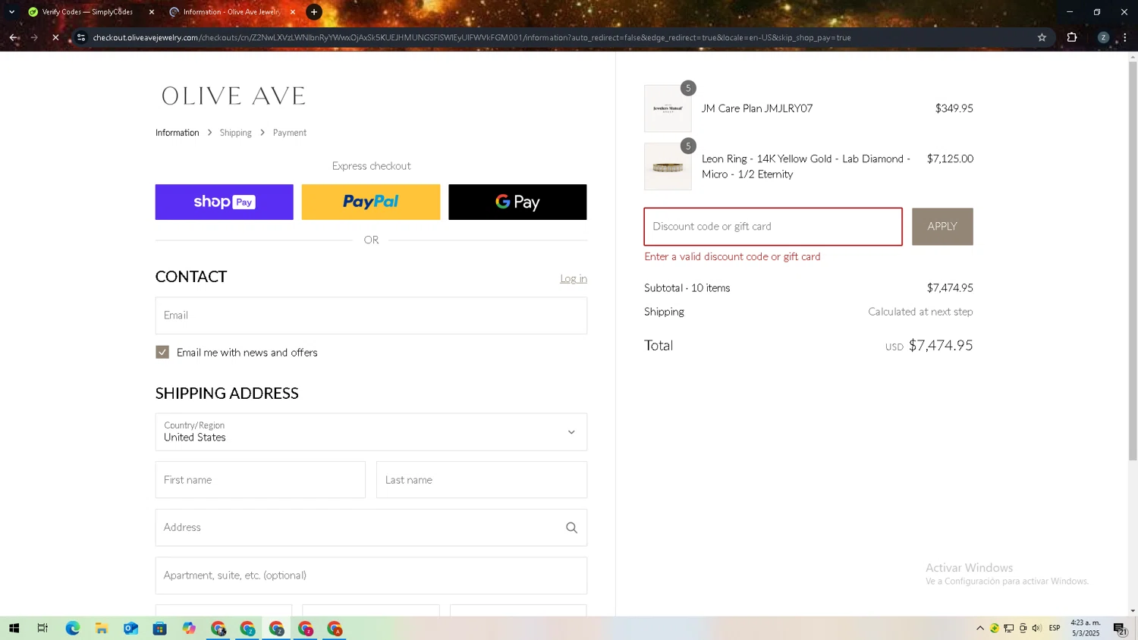Click the total amount $7,474.95
The image size is (1138, 640).
coord(941,346)
